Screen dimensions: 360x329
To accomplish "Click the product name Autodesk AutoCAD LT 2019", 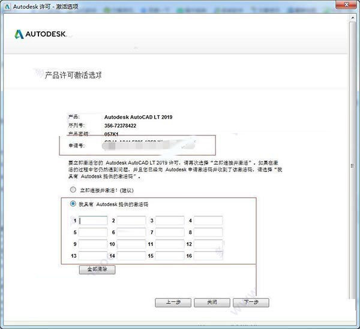I will tap(138, 117).
